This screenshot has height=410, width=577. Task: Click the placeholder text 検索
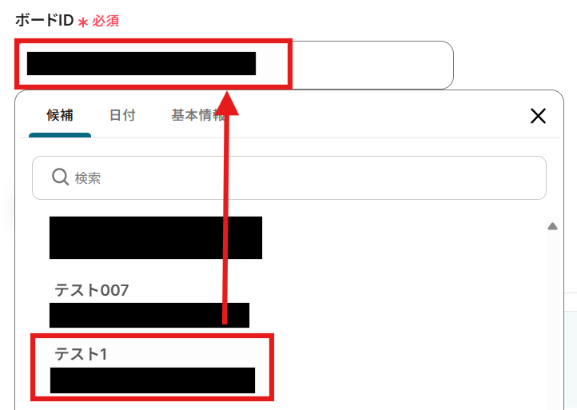pos(88,178)
